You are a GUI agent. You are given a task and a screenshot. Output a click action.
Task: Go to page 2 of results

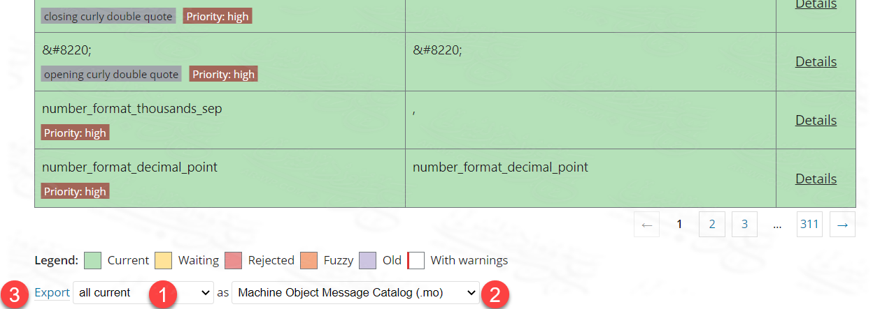pos(712,225)
